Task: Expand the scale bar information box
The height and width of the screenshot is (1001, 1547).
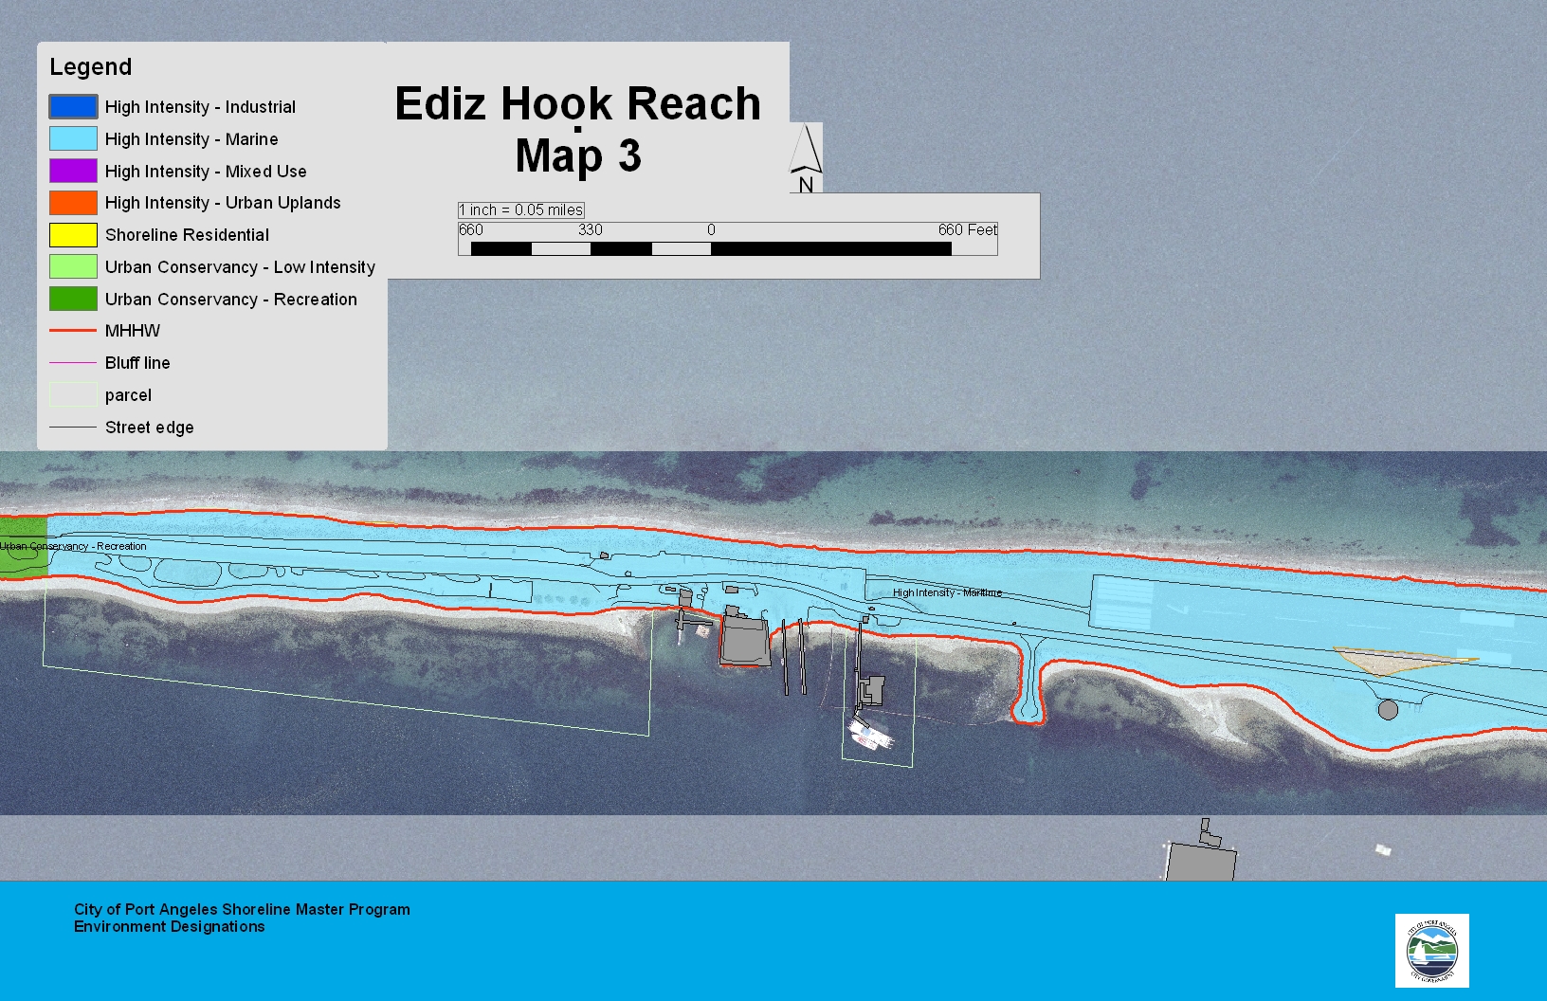Action: [521, 209]
